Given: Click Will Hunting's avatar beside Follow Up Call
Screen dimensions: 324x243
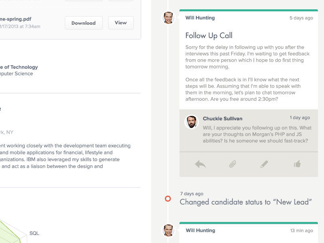Looking at the screenshot, I should (x=168, y=18).
